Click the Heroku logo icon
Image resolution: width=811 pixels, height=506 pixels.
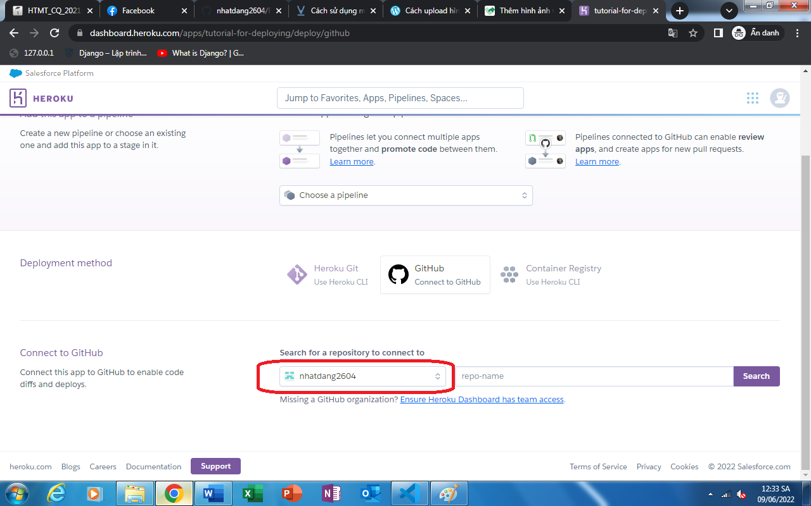tap(18, 98)
